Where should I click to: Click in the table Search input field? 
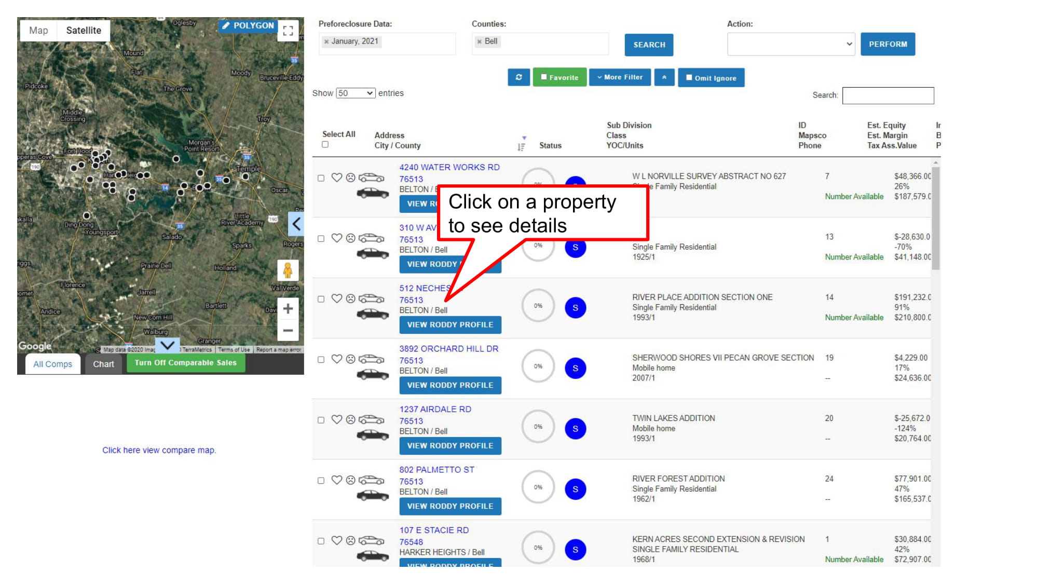887,96
